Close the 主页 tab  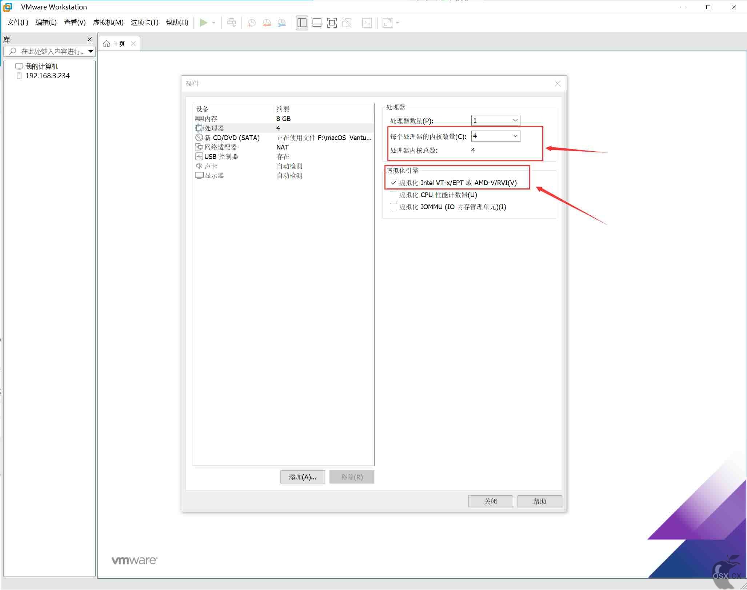click(133, 44)
